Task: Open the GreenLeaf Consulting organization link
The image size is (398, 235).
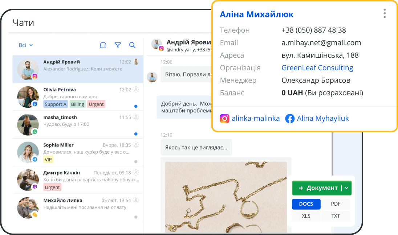Action: click(x=317, y=67)
